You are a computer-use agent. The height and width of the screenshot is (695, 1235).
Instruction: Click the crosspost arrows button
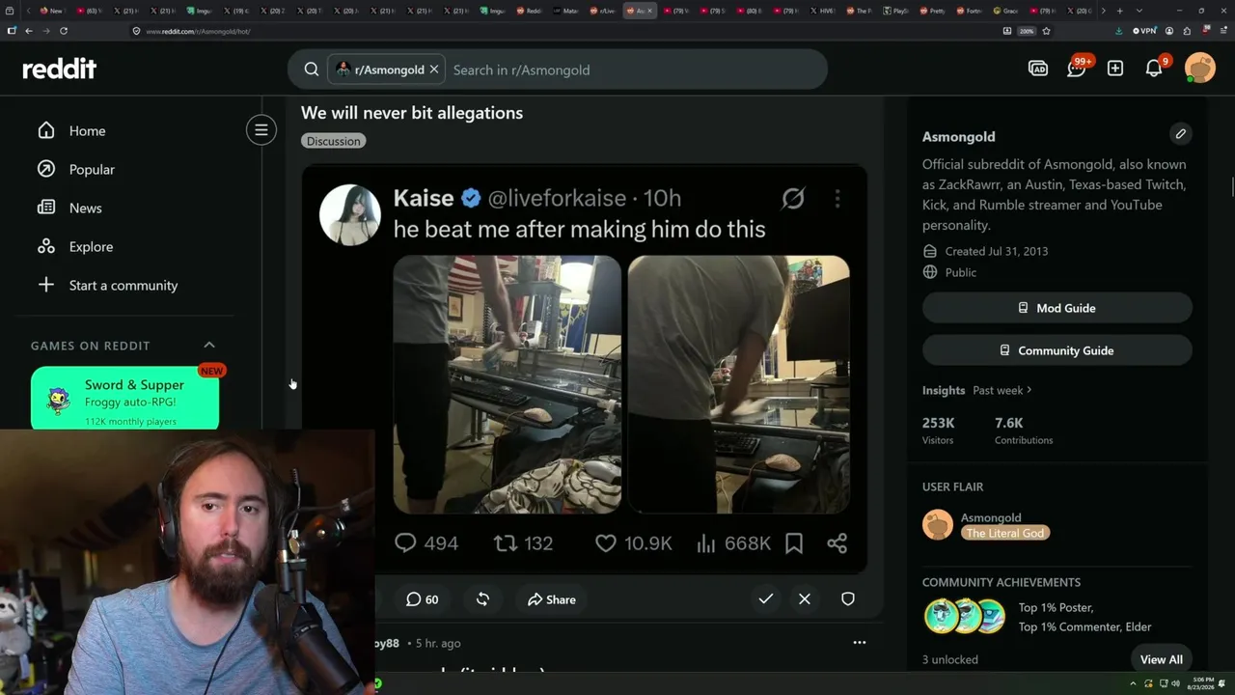tap(482, 599)
